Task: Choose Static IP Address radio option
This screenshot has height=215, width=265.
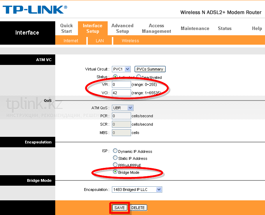Action: point(115,158)
